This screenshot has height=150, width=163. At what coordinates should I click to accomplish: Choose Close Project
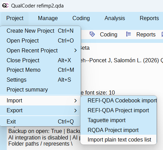tap(40, 60)
